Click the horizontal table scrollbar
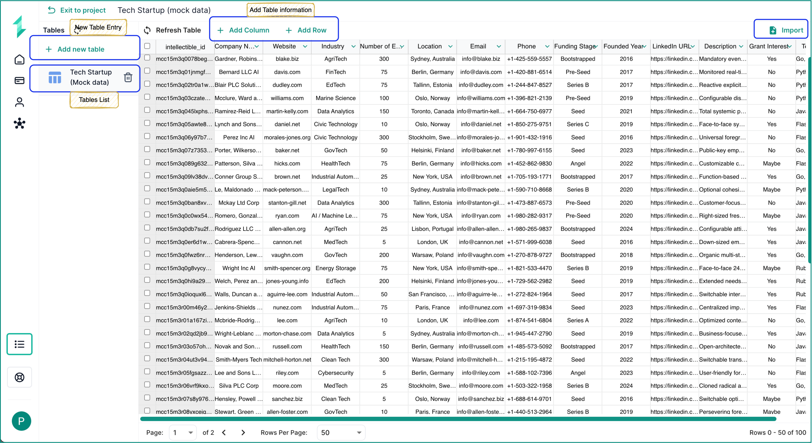Screen dimensions: 812x443 click(458, 419)
